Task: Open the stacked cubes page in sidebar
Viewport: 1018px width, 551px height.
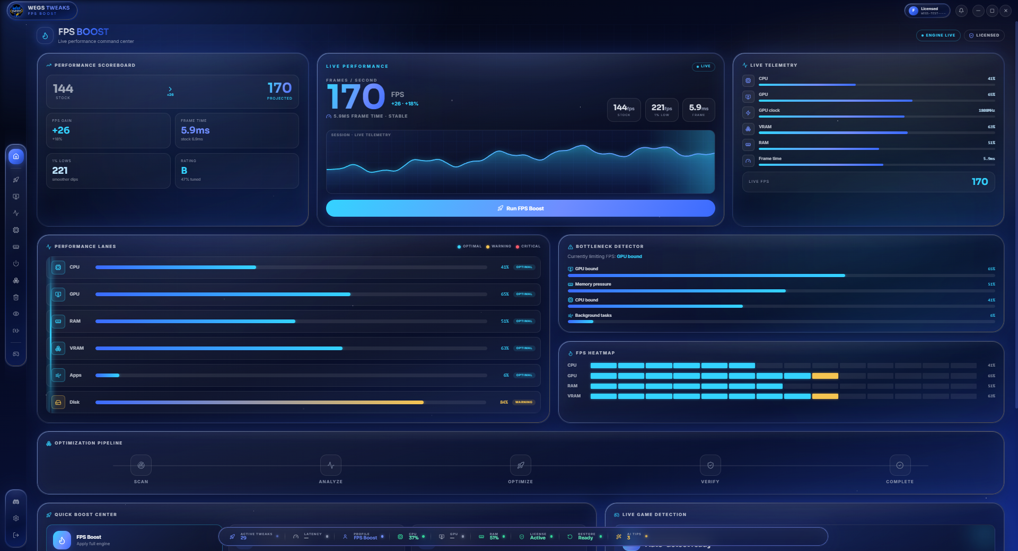Action: pyautogui.click(x=16, y=280)
